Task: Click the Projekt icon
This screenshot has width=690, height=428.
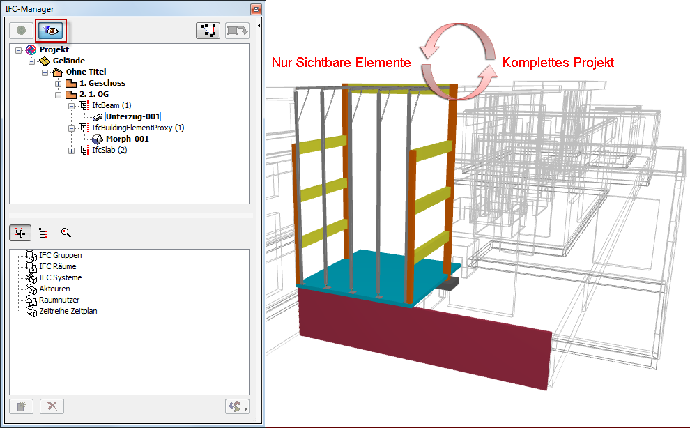Action: pos(31,49)
